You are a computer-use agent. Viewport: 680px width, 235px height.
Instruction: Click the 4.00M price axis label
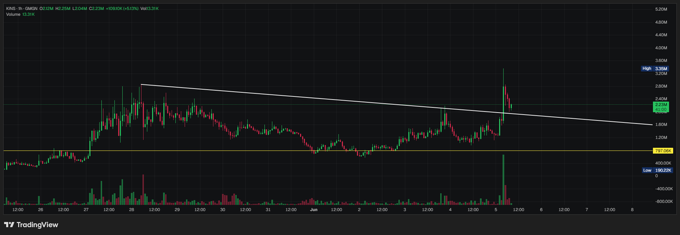click(x=661, y=48)
